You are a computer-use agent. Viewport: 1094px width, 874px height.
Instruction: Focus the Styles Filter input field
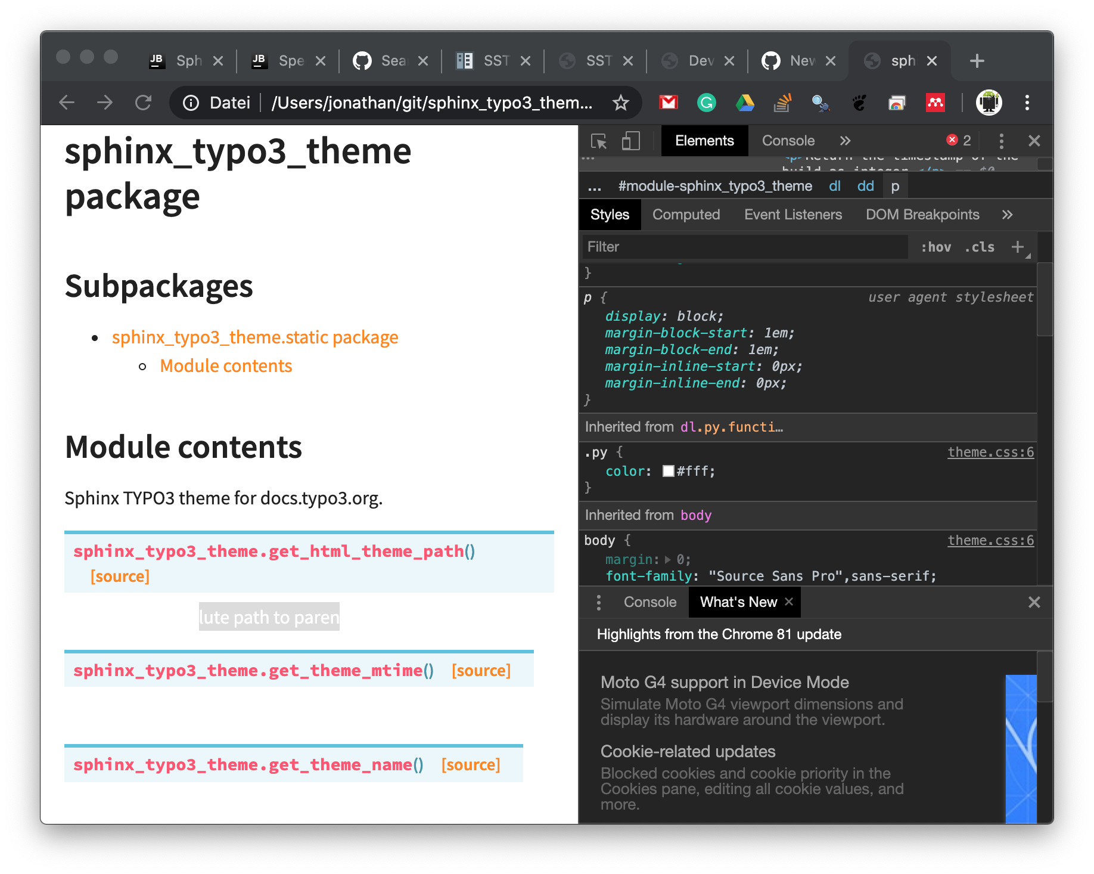coord(745,247)
